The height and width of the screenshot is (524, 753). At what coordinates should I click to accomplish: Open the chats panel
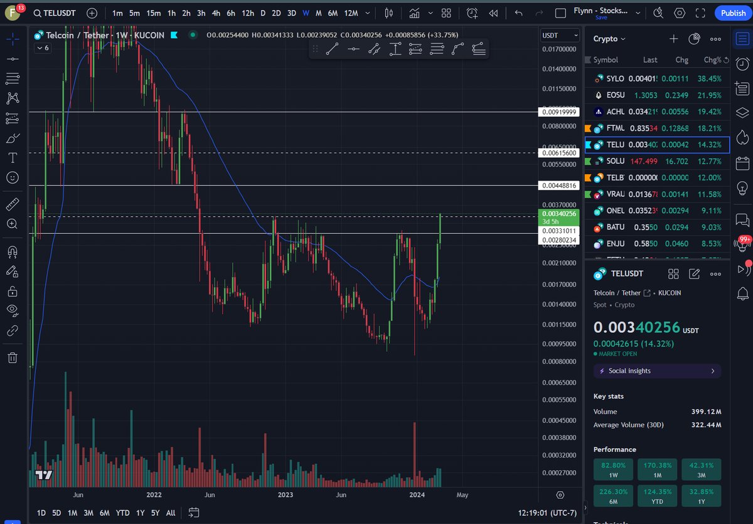[x=742, y=219]
